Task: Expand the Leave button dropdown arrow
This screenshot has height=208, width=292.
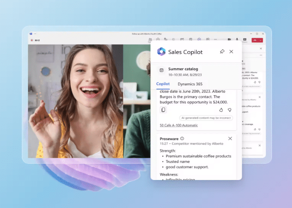Action: [x=261, y=40]
